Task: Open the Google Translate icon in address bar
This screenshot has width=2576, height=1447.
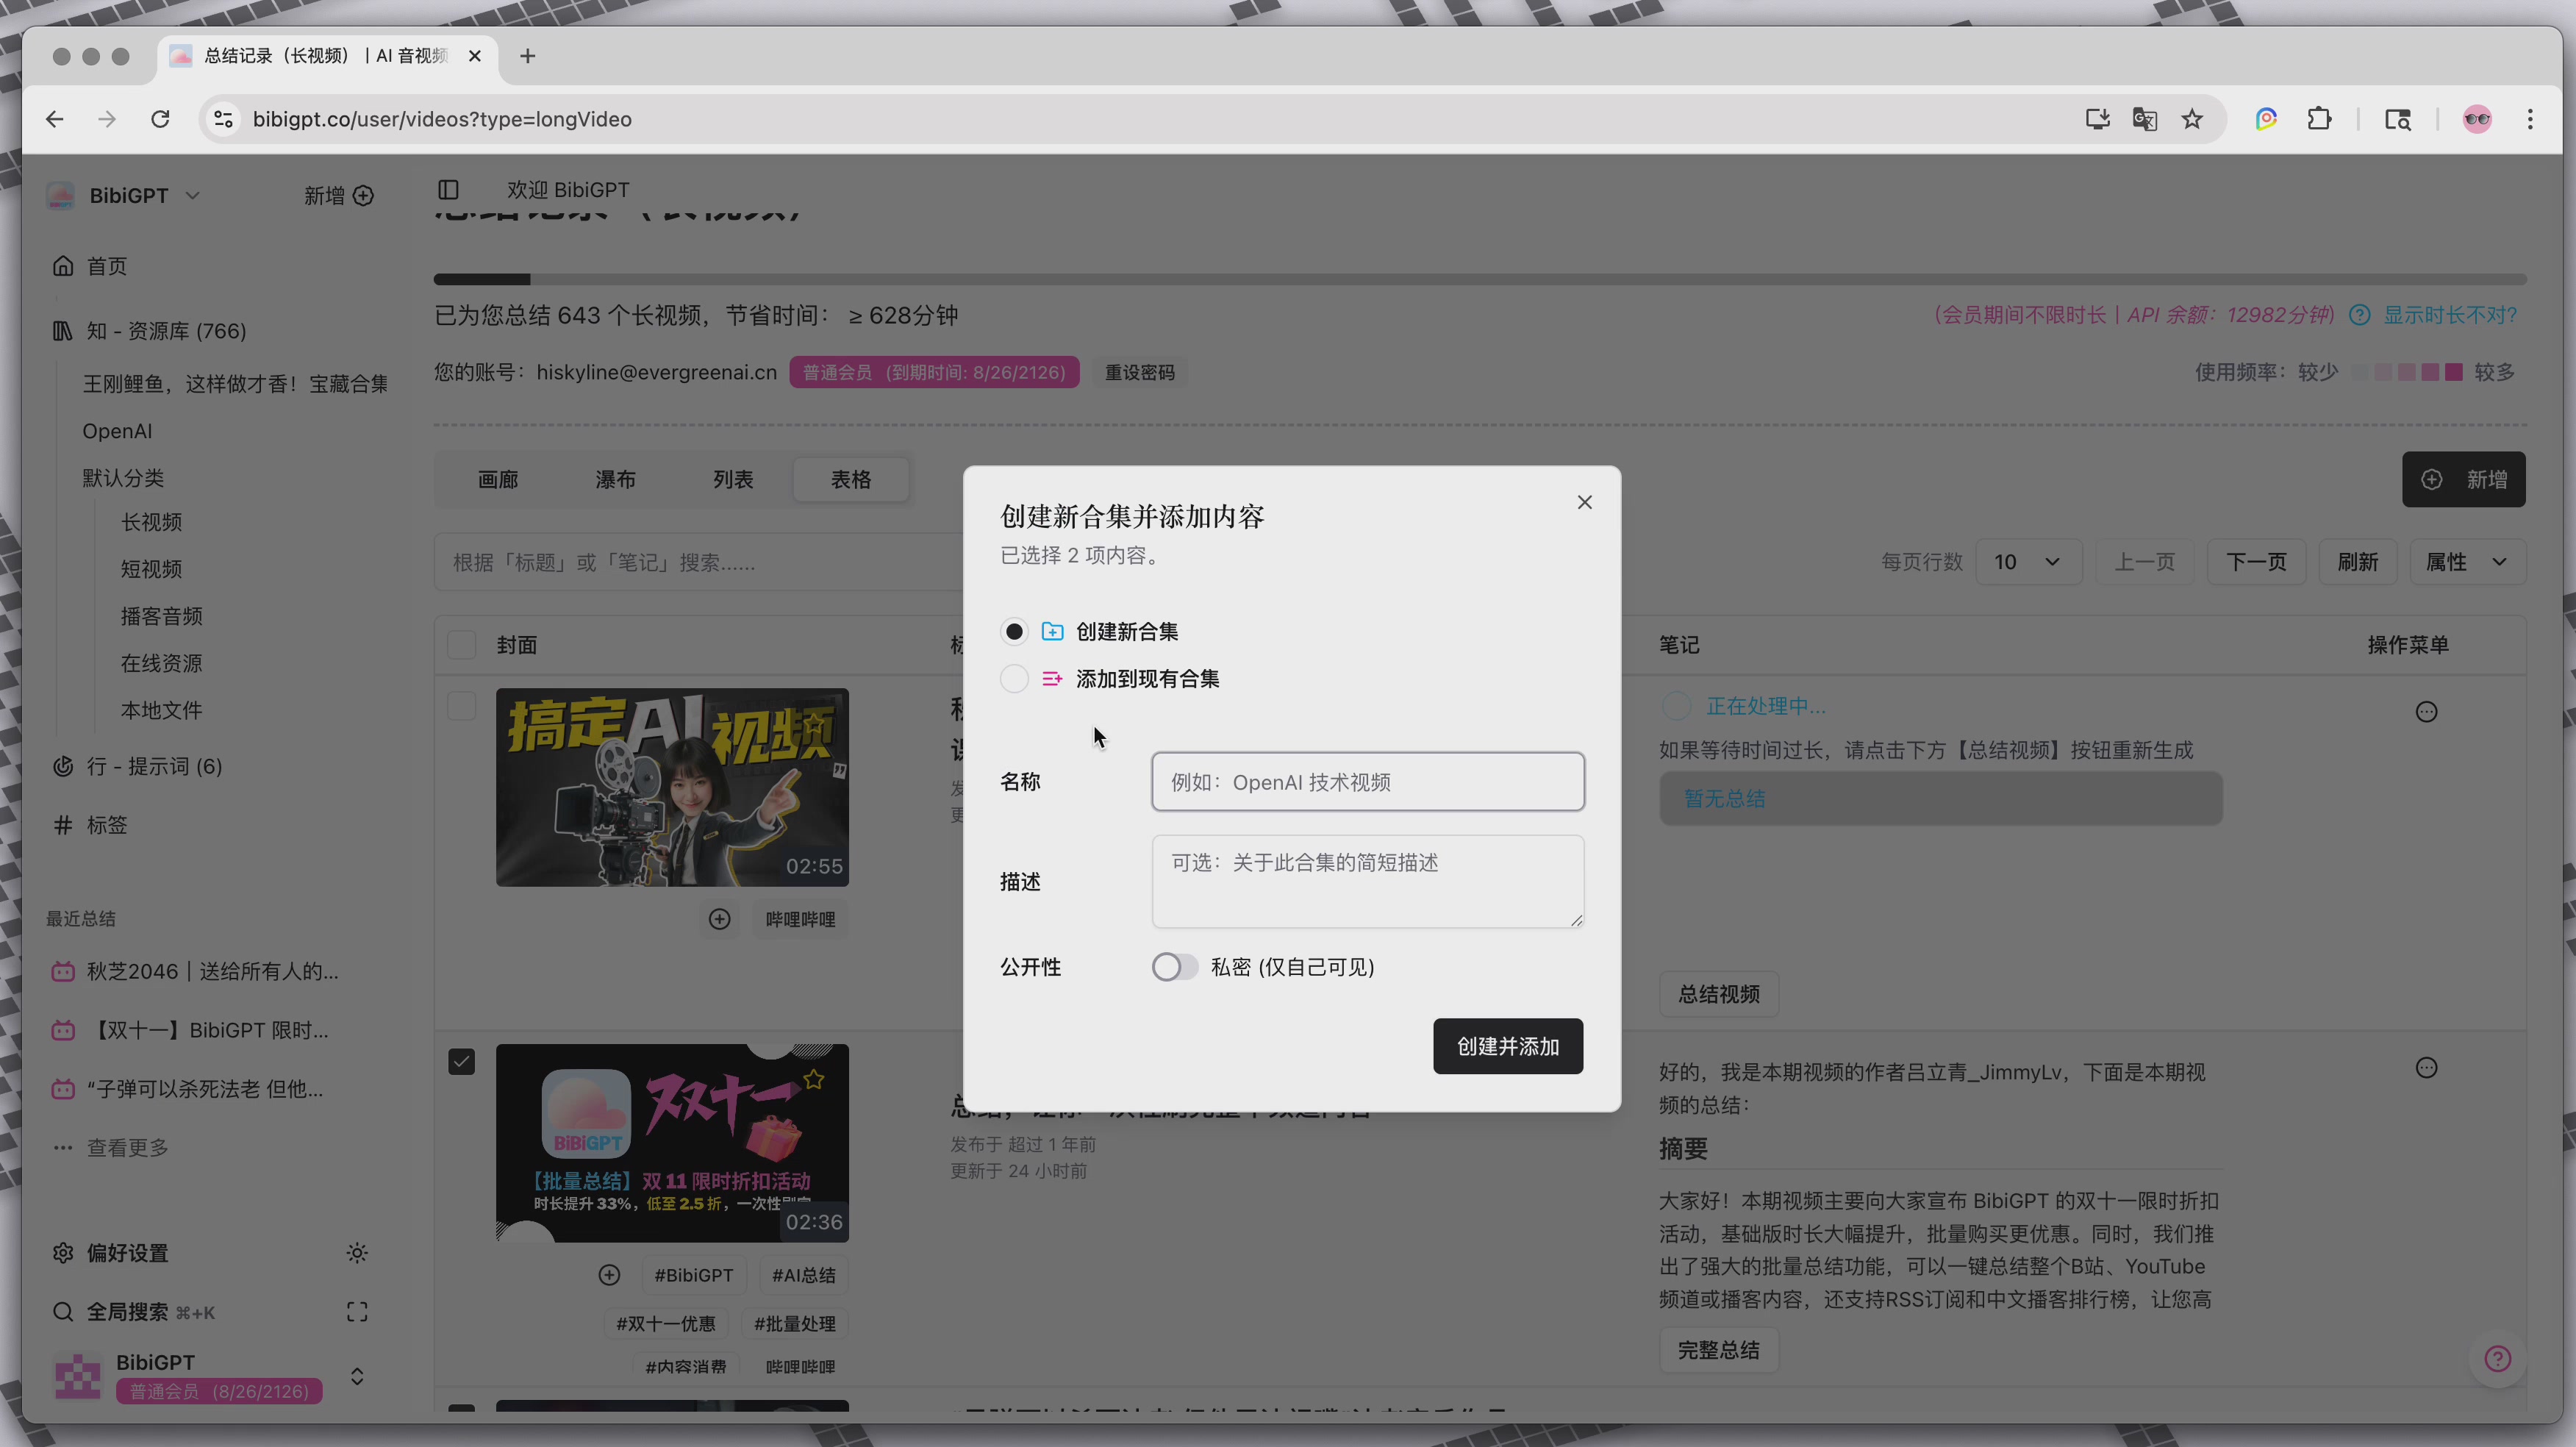Action: [2144, 119]
